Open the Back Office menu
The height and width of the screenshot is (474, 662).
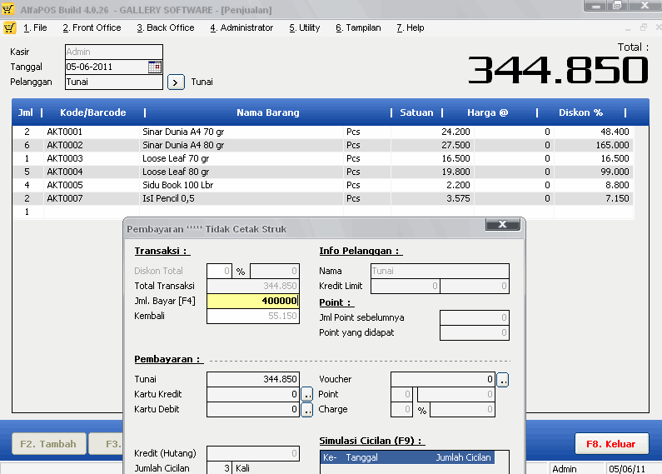[x=166, y=27]
